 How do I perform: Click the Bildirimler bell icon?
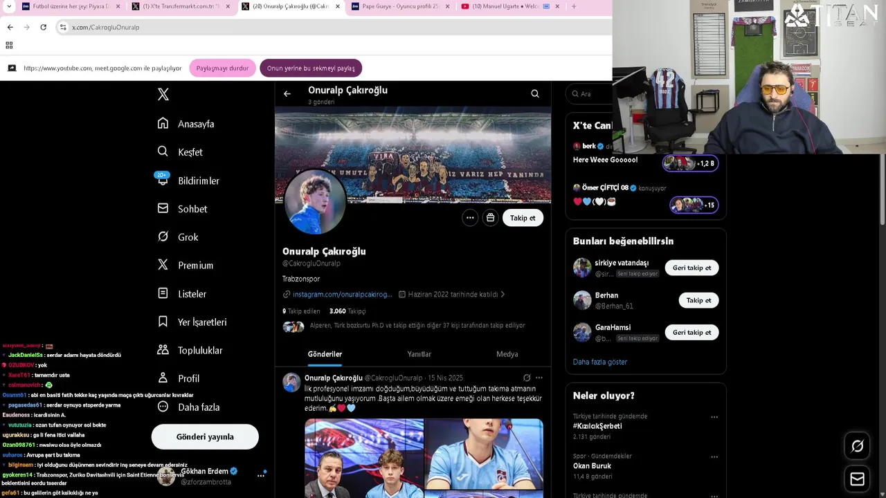click(163, 180)
